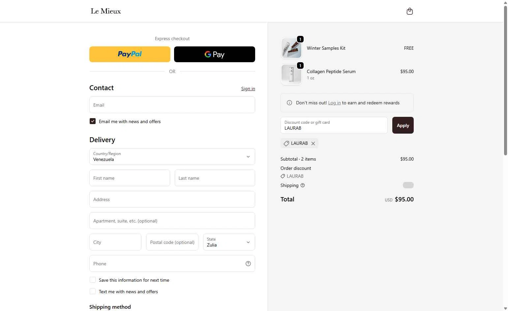
Task: Open the Country/Region dropdown
Action: (x=172, y=157)
